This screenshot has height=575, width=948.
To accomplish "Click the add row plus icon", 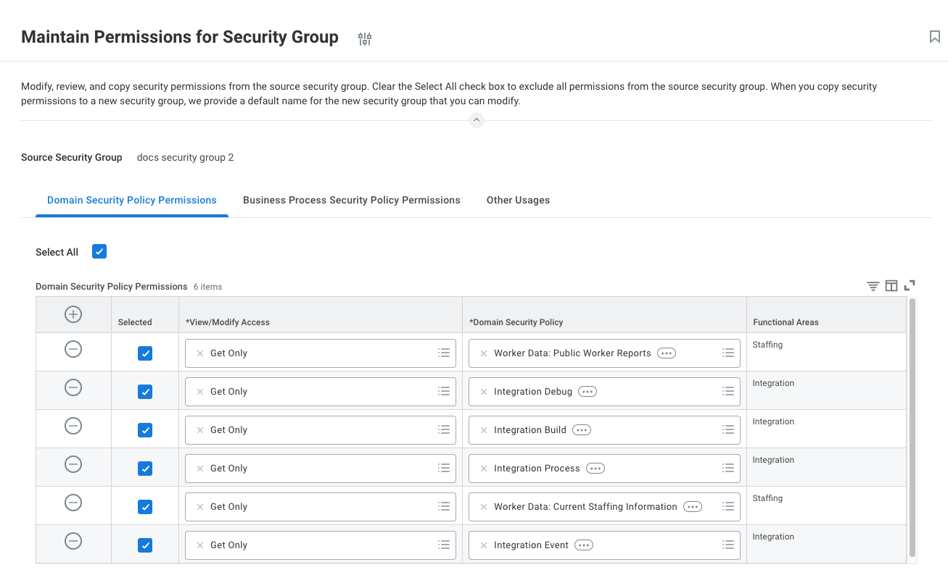I will coord(73,314).
